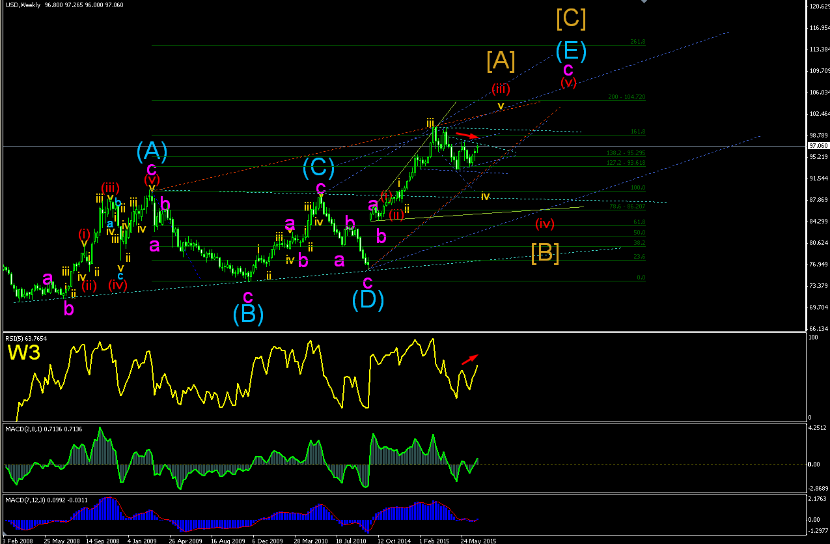830x544 pixels.
Task: Click the 261.8 Fibonacci level label
Action: pos(637,42)
